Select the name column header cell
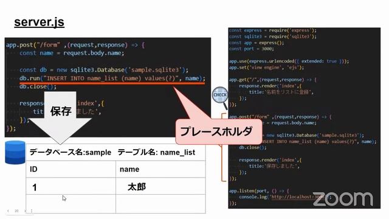 (160, 169)
